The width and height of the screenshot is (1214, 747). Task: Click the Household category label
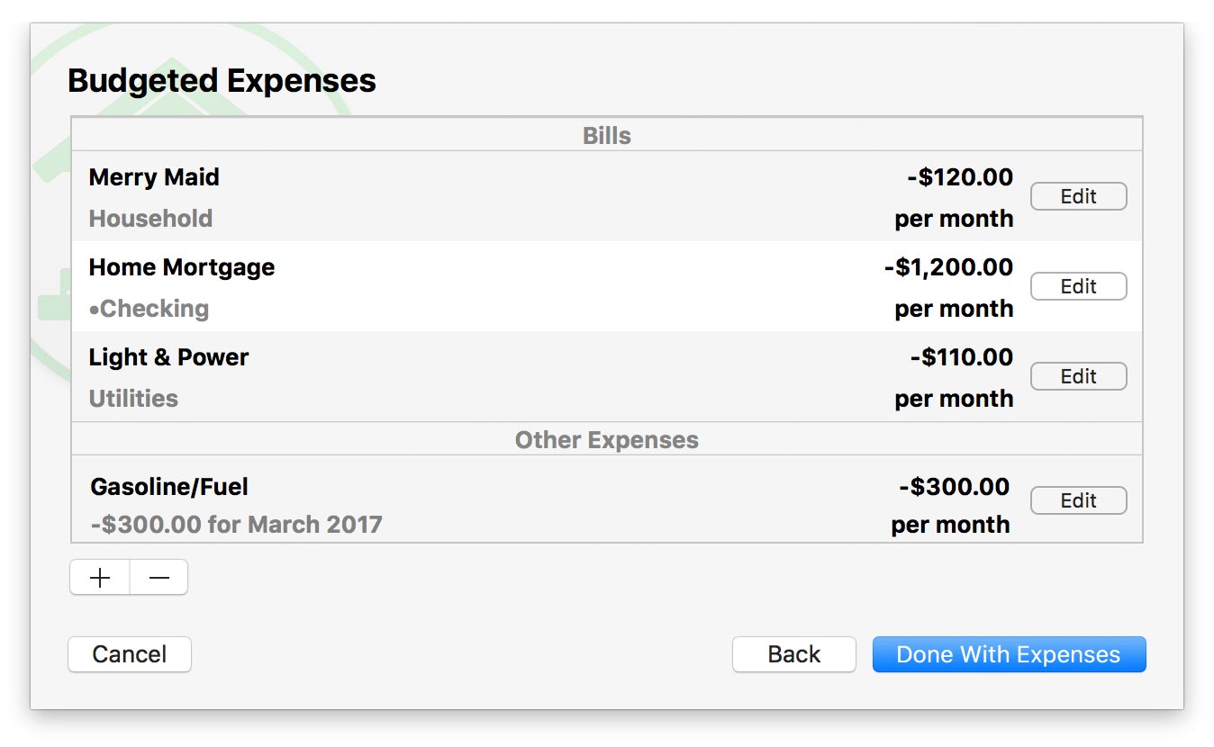point(150,219)
